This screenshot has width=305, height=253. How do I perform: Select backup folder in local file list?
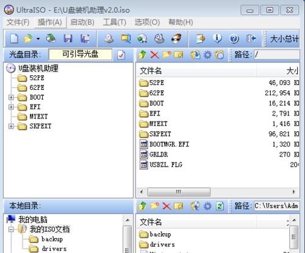click(x=160, y=234)
